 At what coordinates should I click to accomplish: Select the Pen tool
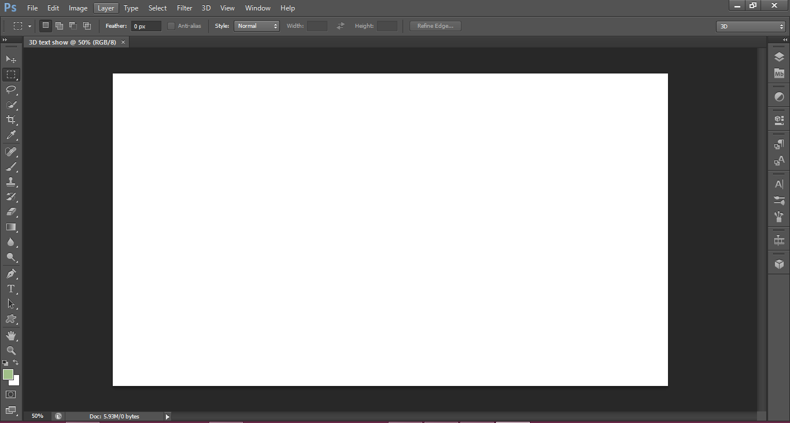(11, 273)
